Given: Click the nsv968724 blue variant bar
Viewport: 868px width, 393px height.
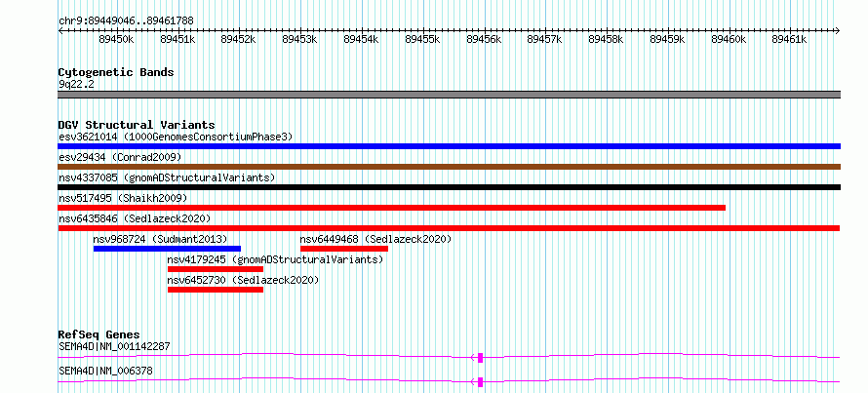Looking at the screenshot, I should [x=167, y=249].
